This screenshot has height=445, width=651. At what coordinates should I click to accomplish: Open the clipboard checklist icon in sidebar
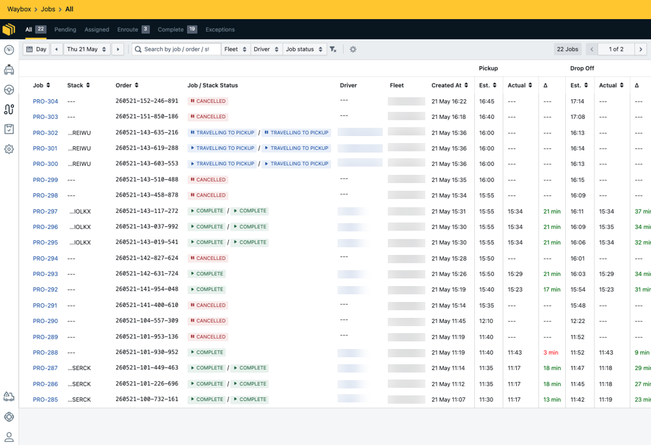pos(9,129)
